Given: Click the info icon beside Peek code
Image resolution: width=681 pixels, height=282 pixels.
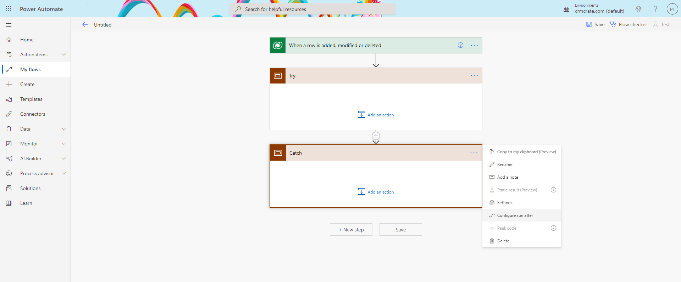Looking at the screenshot, I should click(x=553, y=228).
